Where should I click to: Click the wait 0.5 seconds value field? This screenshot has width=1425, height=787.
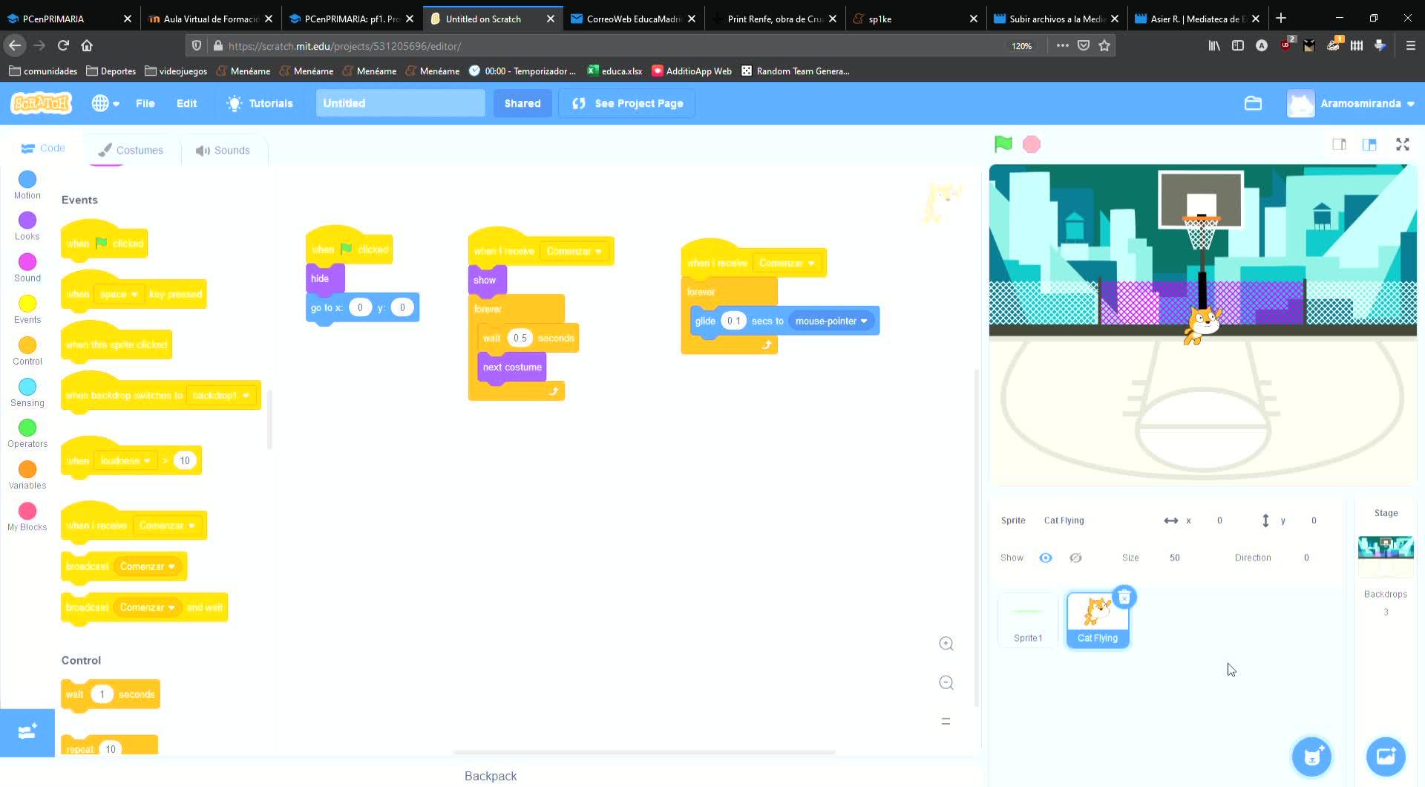(x=520, y=338)
